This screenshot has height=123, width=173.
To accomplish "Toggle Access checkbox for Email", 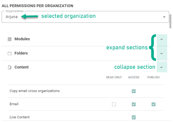I will point(134,104).
